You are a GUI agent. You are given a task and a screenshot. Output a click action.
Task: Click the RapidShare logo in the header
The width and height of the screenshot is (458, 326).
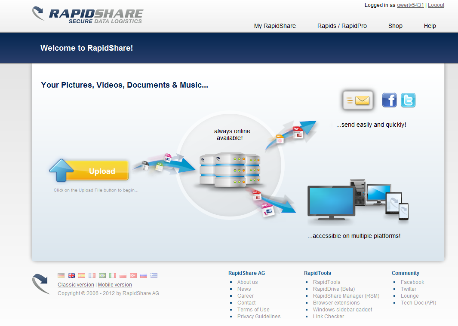[x=88, y=15]
